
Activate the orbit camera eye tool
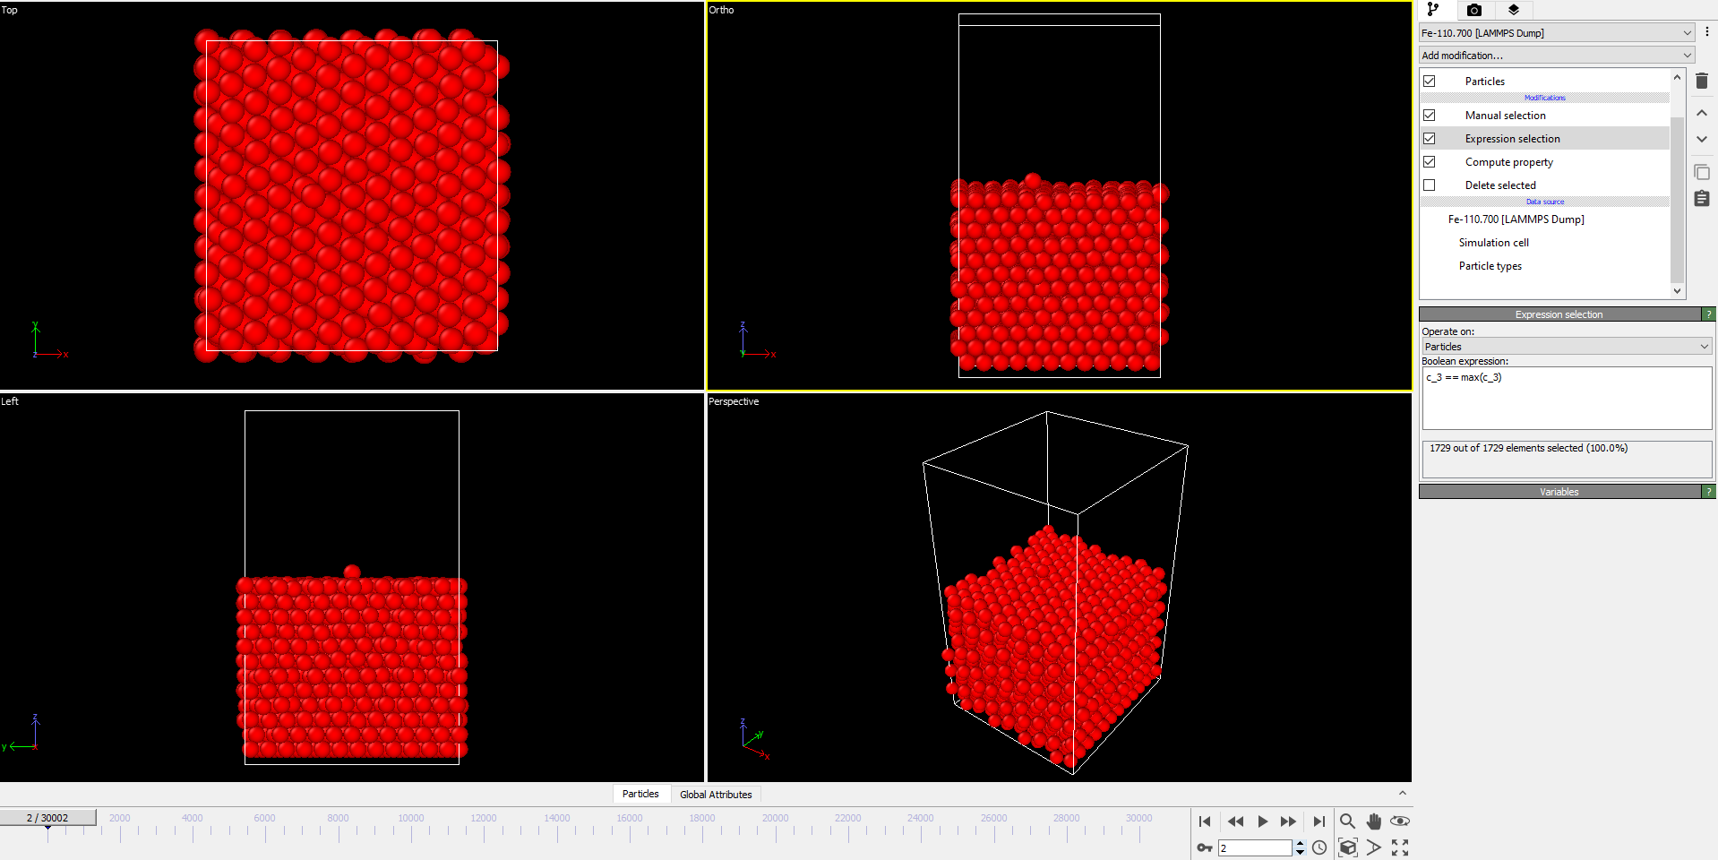click(1400, 821)
